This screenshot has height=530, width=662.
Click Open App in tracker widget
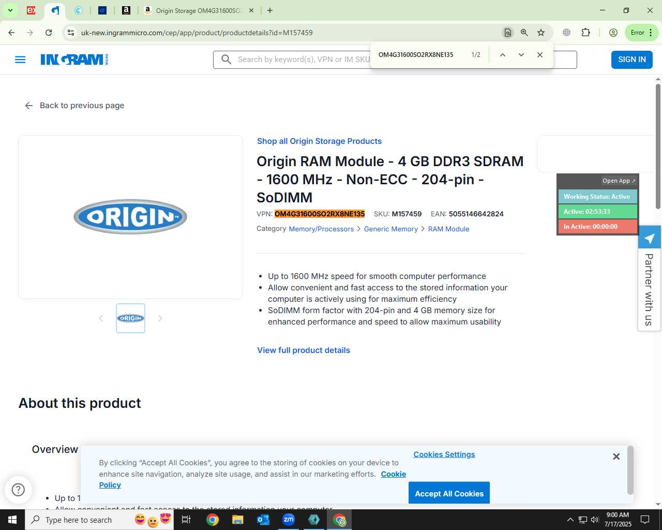coord(619,181)
